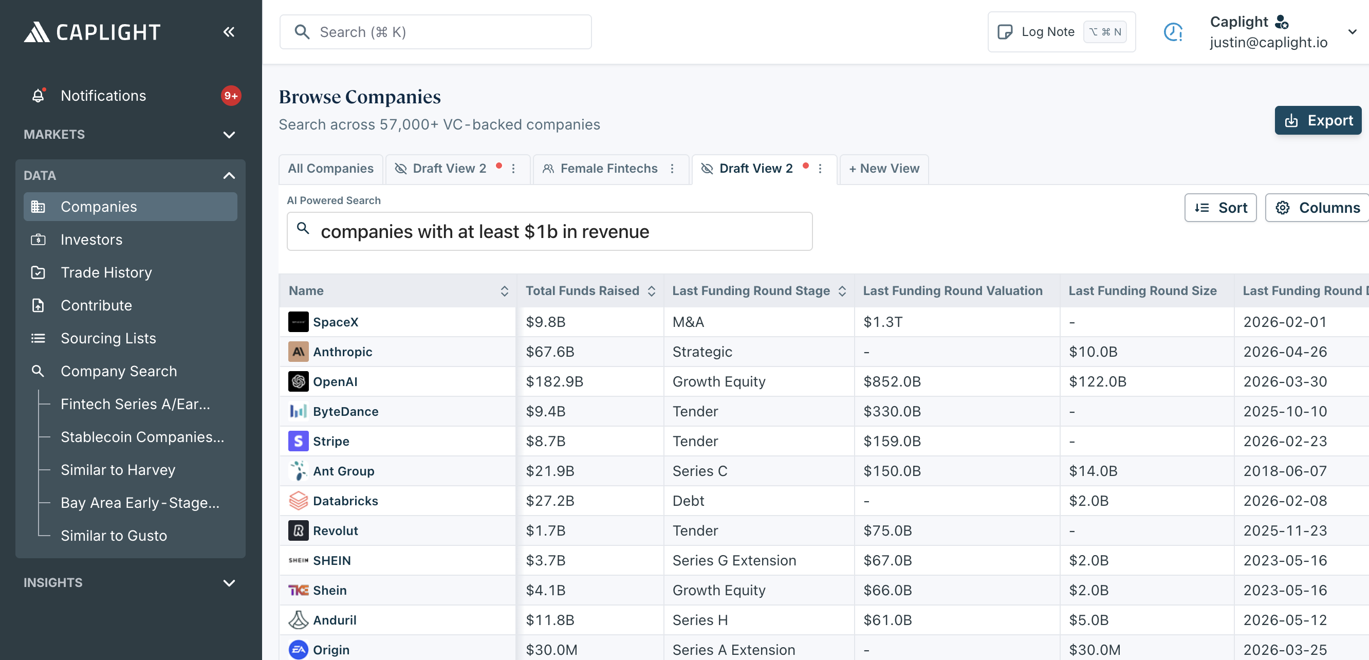
Task: Edit the AI Powered Search query field
Action: (x=549, y=232)
